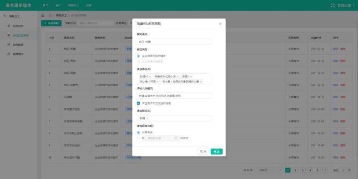
Task: Remove the last, longest member tag
Action: [201, 81]
